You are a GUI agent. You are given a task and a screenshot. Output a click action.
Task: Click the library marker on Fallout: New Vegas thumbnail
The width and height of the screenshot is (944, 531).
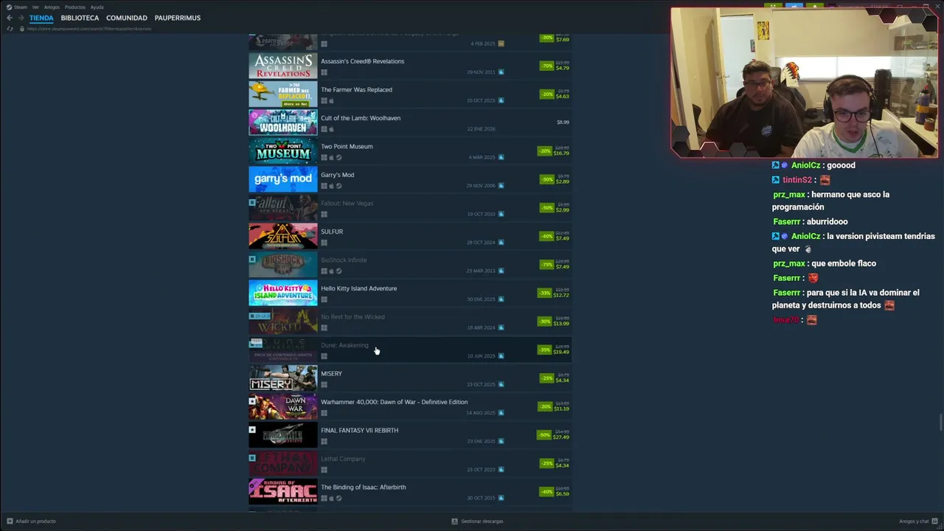(252, 202)
